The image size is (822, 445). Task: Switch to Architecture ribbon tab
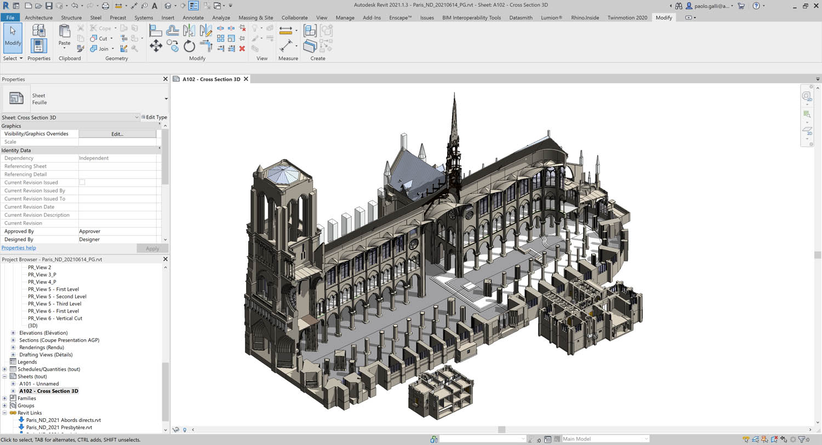click(38, 18)
